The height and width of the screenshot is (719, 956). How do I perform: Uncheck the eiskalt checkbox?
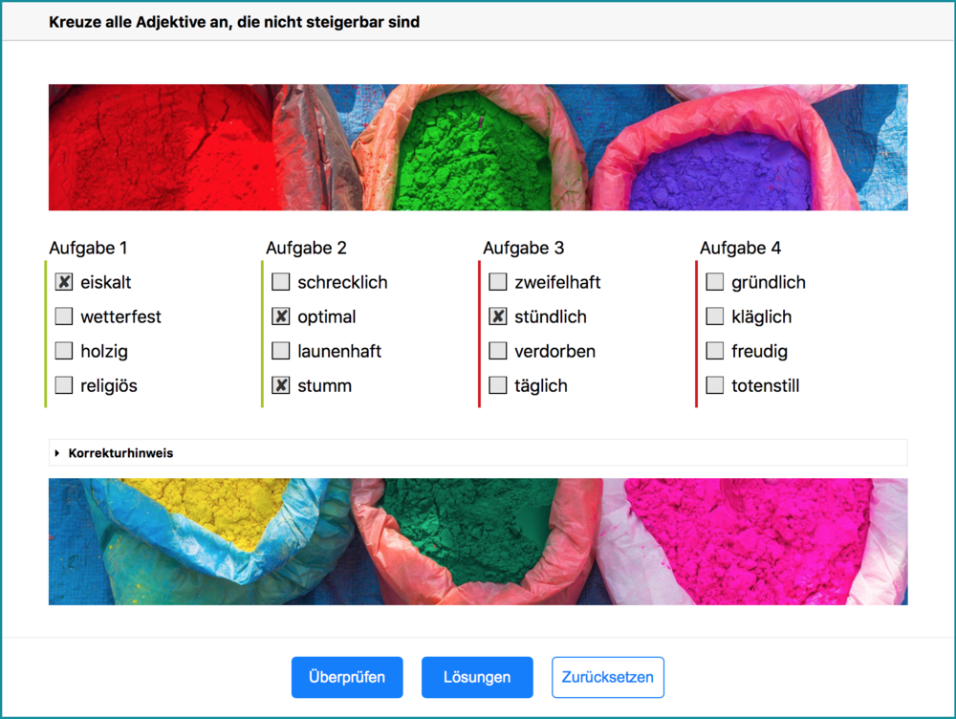click(x=64, y=282)
